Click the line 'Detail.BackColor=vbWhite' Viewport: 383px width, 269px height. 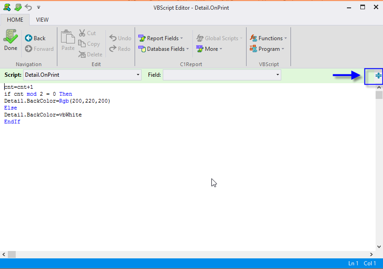click(x=43, y=115)
